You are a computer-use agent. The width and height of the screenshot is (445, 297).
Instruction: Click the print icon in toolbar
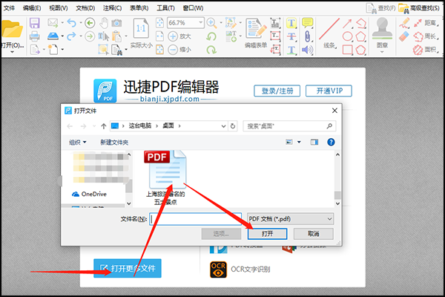pos(35,36)
